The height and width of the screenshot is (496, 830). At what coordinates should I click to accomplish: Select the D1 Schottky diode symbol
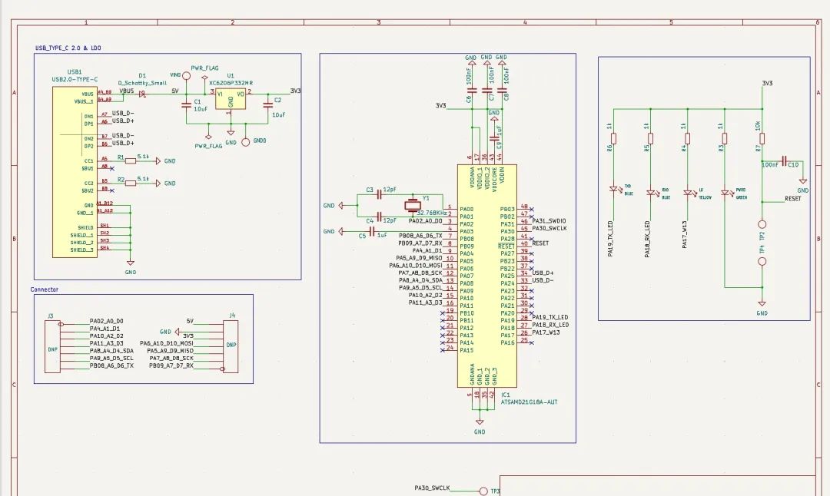(141, 95)
